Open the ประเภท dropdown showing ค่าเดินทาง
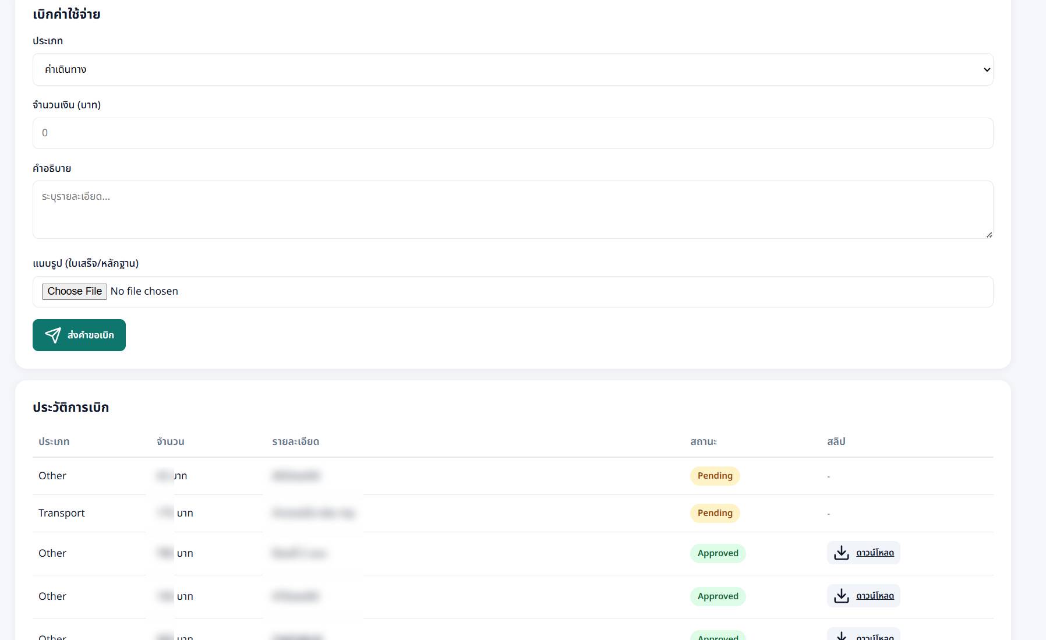This screenshot has height=640, width=1046. tap(513, 69)
